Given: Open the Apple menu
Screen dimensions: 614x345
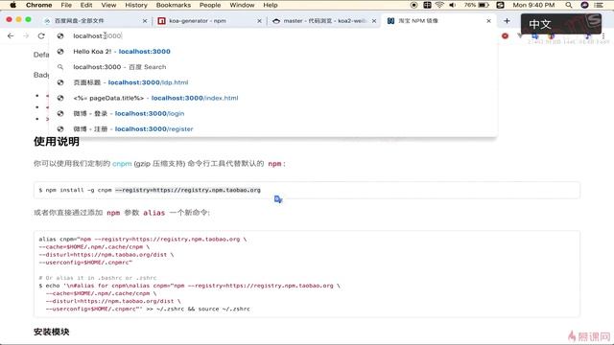Looking at the screenshot, I should coord(12,5).
